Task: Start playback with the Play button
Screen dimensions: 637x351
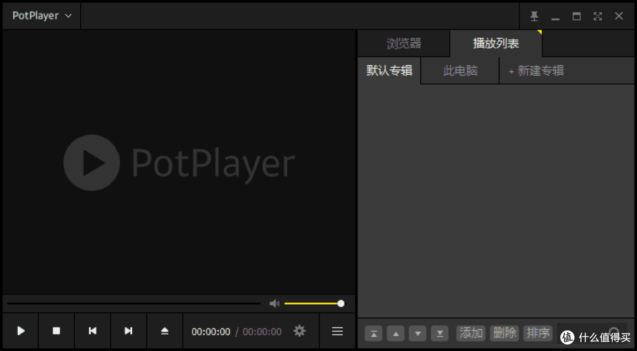Action: coord(21,331)
